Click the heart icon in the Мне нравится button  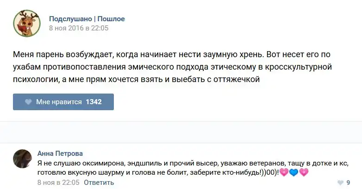click(x=28, y=102)
